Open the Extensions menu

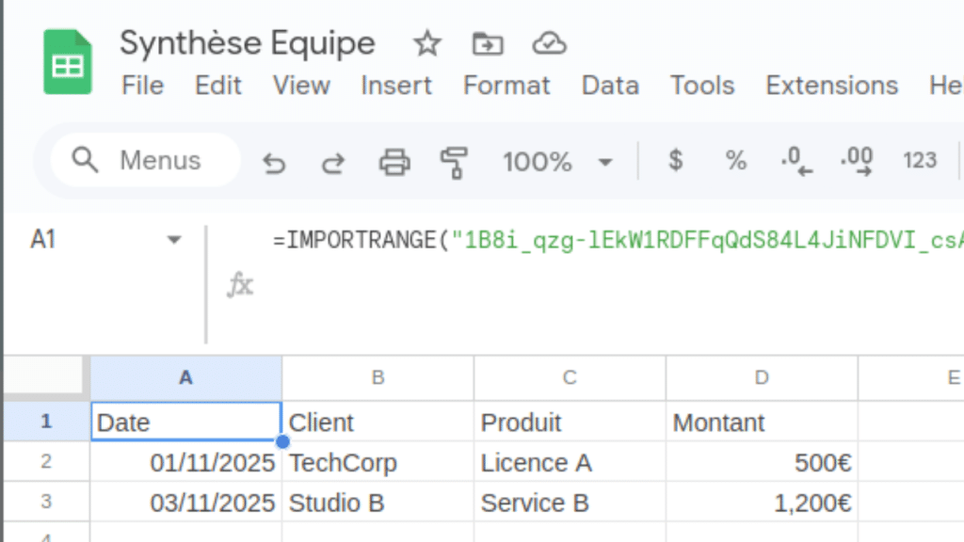(x=832, y=86)
